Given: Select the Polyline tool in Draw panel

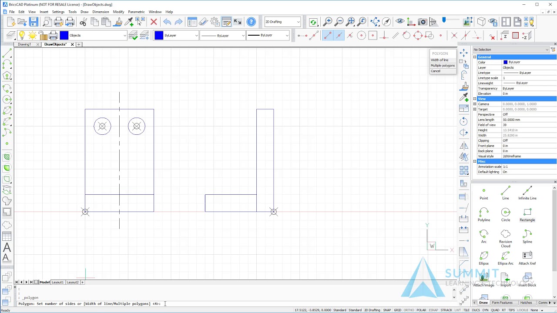Looking at the screenshot, I should click(x=483, y=214).
